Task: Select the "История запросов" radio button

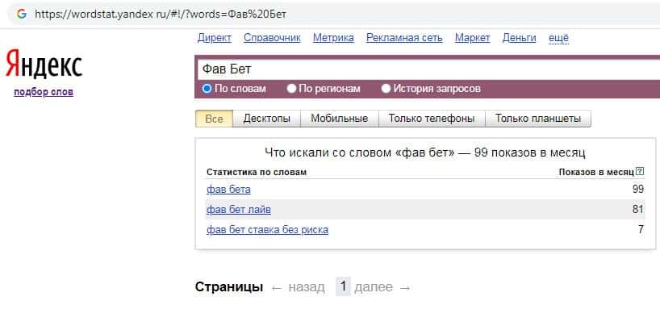Action: (x=386, y=89)
